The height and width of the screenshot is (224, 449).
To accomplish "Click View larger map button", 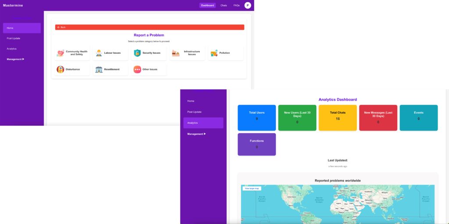I will pos(252,188).
